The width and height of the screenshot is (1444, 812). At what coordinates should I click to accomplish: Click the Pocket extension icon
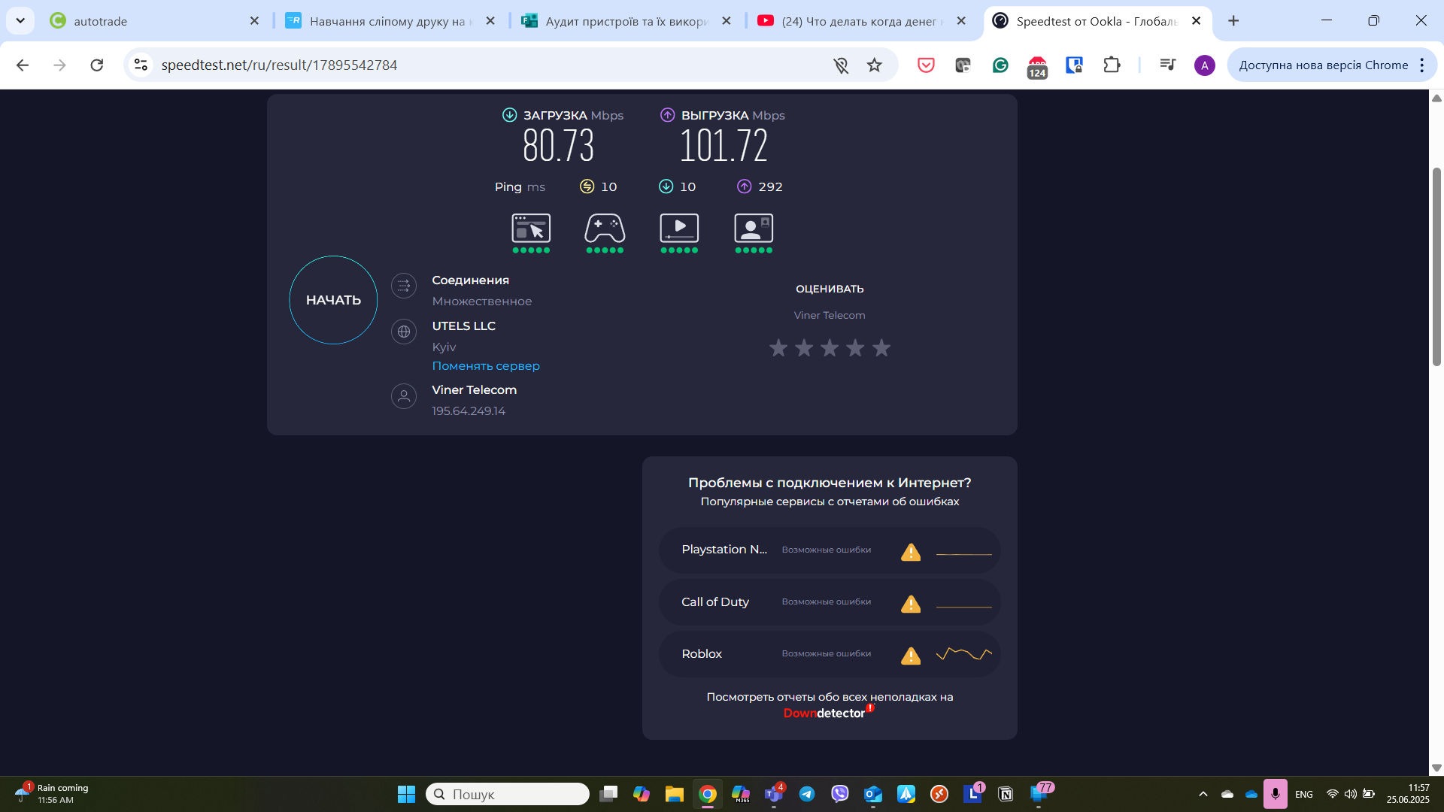pos(926,65)
